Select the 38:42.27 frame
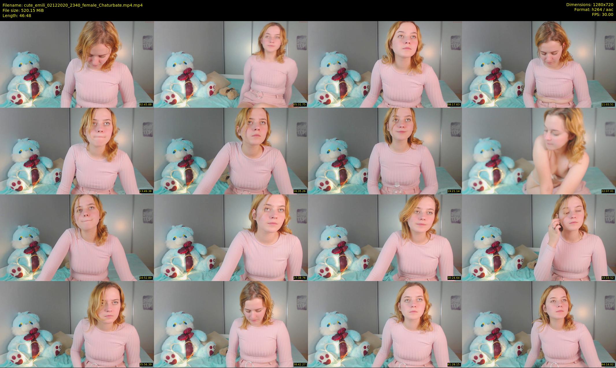This screenshot has height=368, width=616. click(231, 324)
